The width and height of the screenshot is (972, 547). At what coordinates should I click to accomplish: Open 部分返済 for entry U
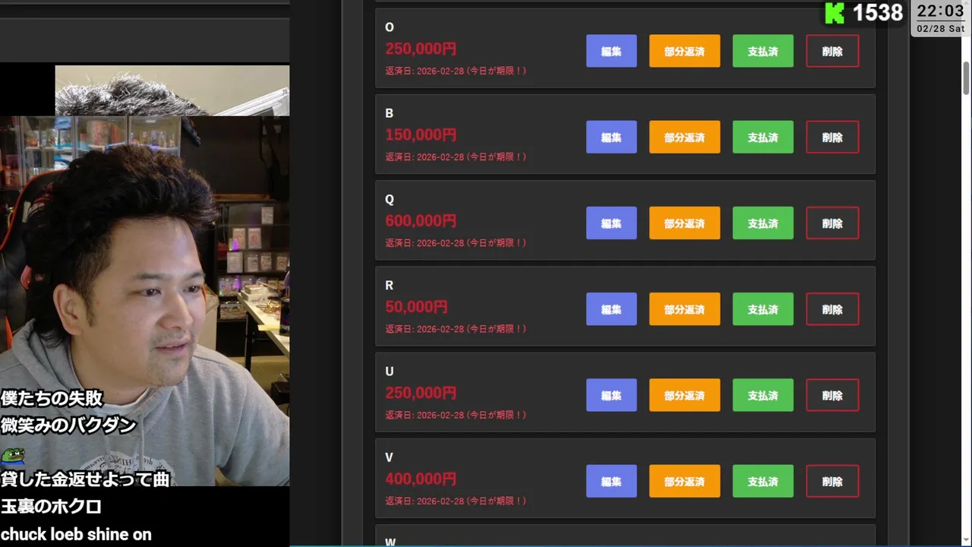pos(684,395)
